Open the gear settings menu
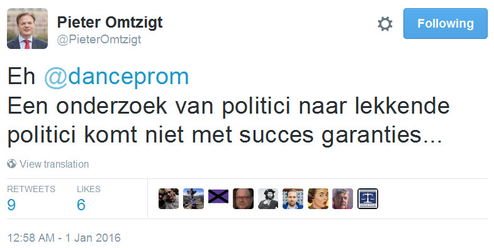The height and width of the screenshot is (248, 494). point(385,24)
